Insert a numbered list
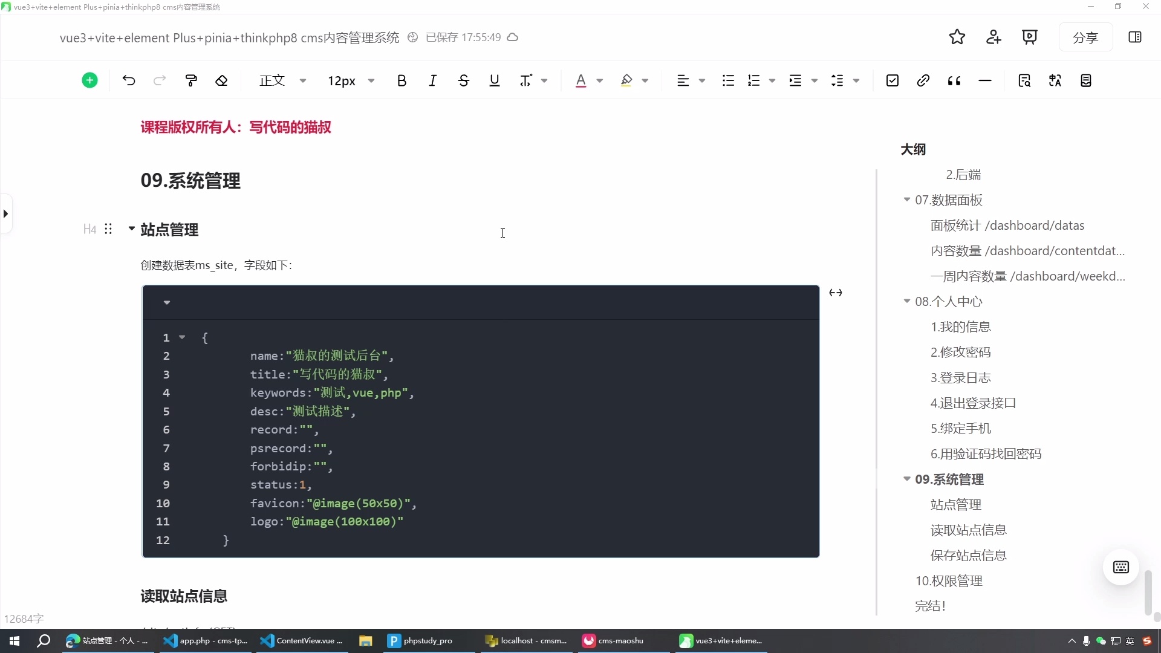Image resolution: width=1161 pixels, height=653 pixels. [x=754, y=80]
